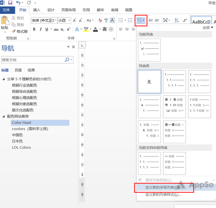
Task: Select the 第 I 条 标题 list thumbnail
Action: click(x=174, y=107)
